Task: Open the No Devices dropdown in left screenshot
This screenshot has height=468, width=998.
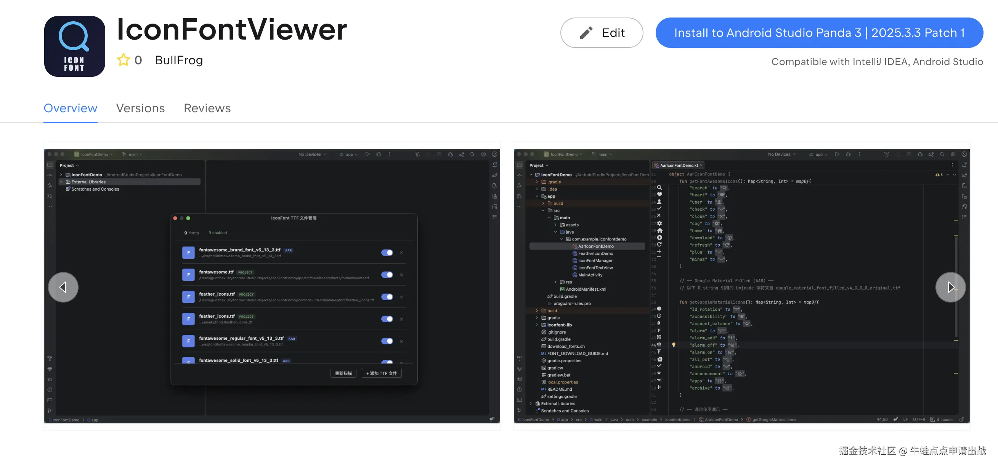Action: coord(312,154)
